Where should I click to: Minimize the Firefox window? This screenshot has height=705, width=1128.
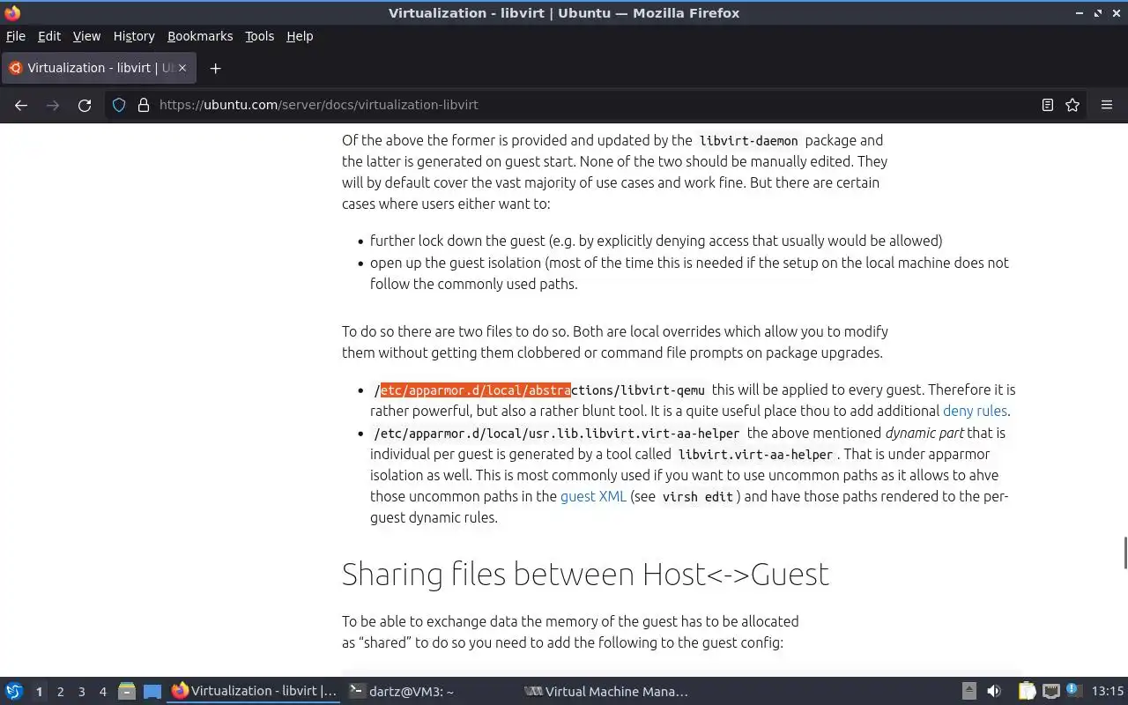coord(1080,12)
